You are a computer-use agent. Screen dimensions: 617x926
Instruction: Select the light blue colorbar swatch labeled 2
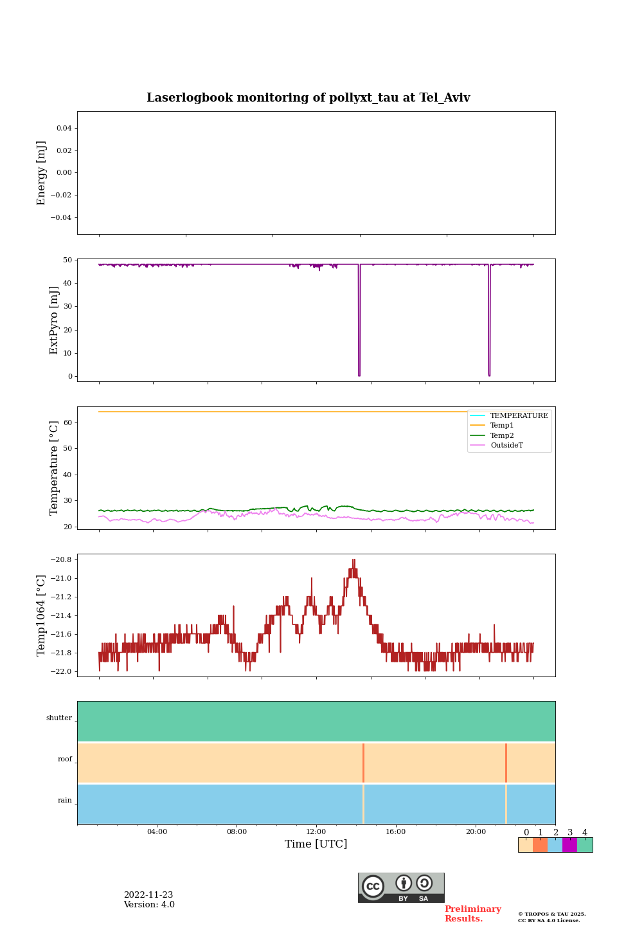[555, 845]
